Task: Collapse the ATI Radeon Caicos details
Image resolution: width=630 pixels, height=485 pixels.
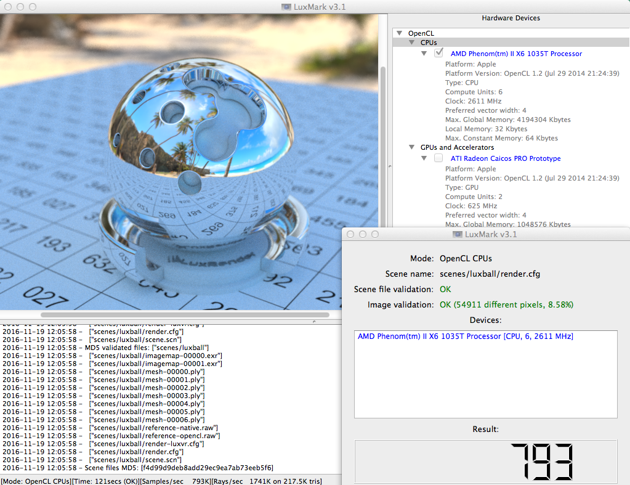Action: tap(424, 158)
